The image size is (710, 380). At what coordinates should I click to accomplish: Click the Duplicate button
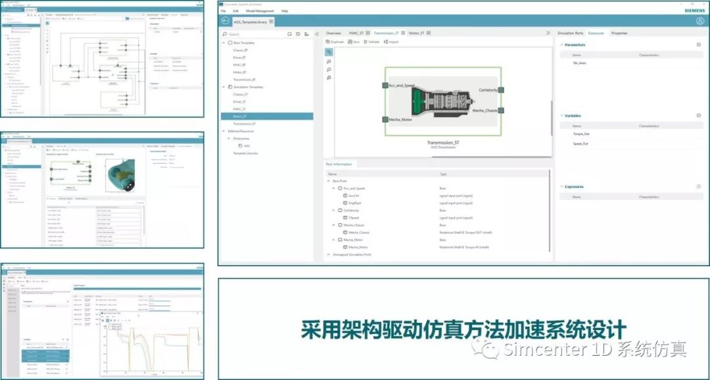click(x=335, y=41)
